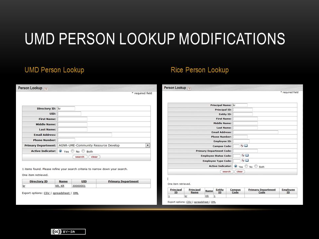The width and height of the screenshot is (319, 239).
Task: Click clear button in Rice Person Lookup
Action: coord(240,172)
